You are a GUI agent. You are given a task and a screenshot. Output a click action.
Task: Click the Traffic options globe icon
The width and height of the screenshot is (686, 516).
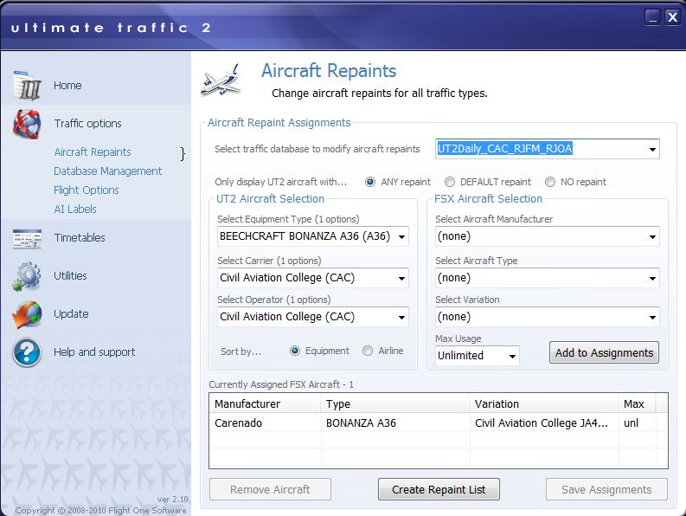tap(27, 124)
